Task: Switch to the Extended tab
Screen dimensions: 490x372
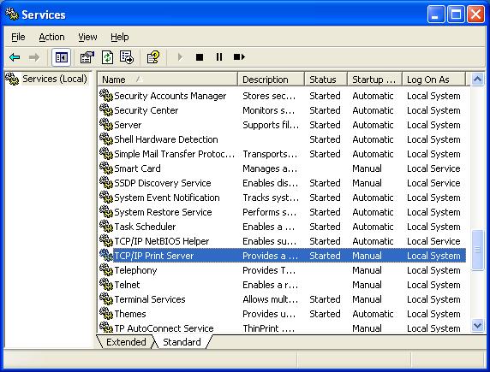Action: pos(126,342)
